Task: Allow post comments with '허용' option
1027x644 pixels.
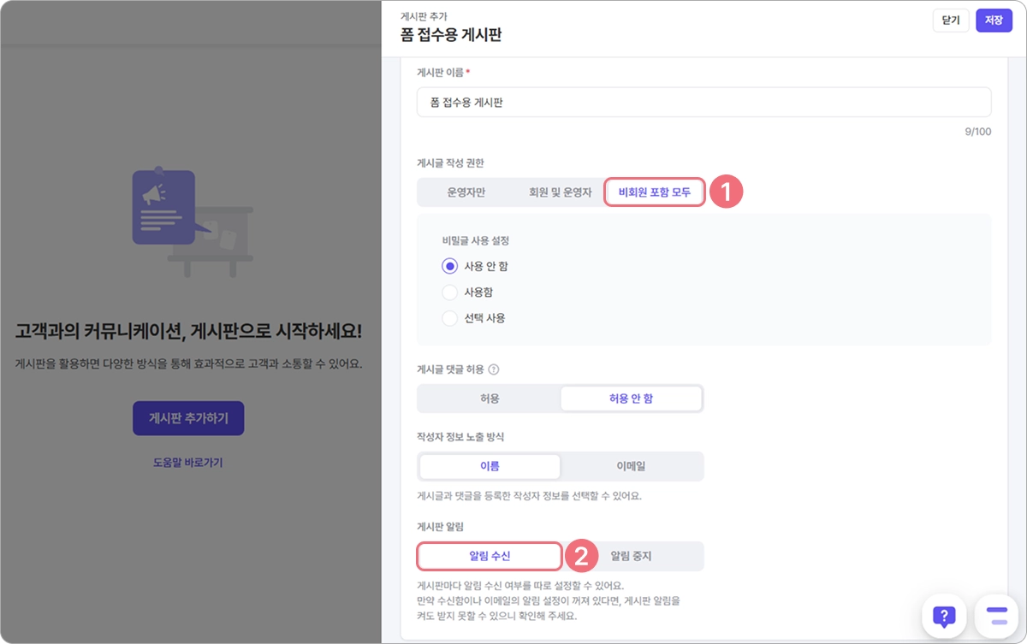Action: [490, 399]
